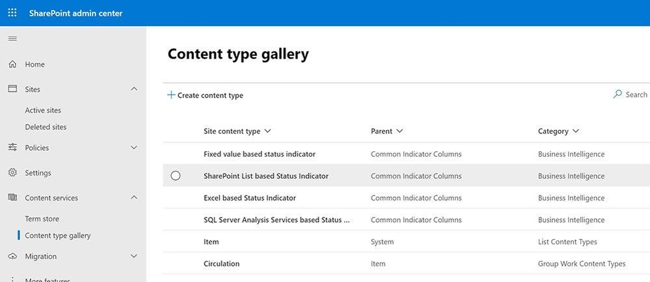The image size is (650, 282).
Task: Open Excel based Status Indicator content type
Action: (x=250, y=198)
